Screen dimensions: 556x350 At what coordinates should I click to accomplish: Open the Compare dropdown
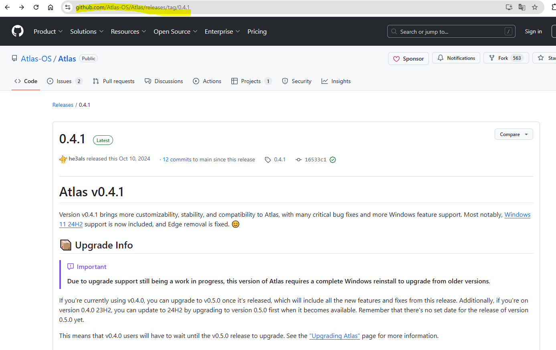pyautogui.click(x=514, y=134)
